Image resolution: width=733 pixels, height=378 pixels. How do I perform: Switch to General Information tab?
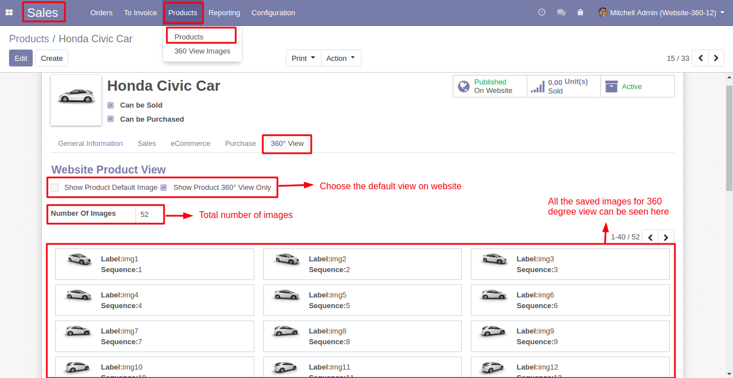pyautogui.click(x=90, y=144)
